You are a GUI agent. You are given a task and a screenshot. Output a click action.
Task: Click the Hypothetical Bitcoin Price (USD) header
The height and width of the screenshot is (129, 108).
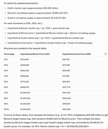pos(35,54)
